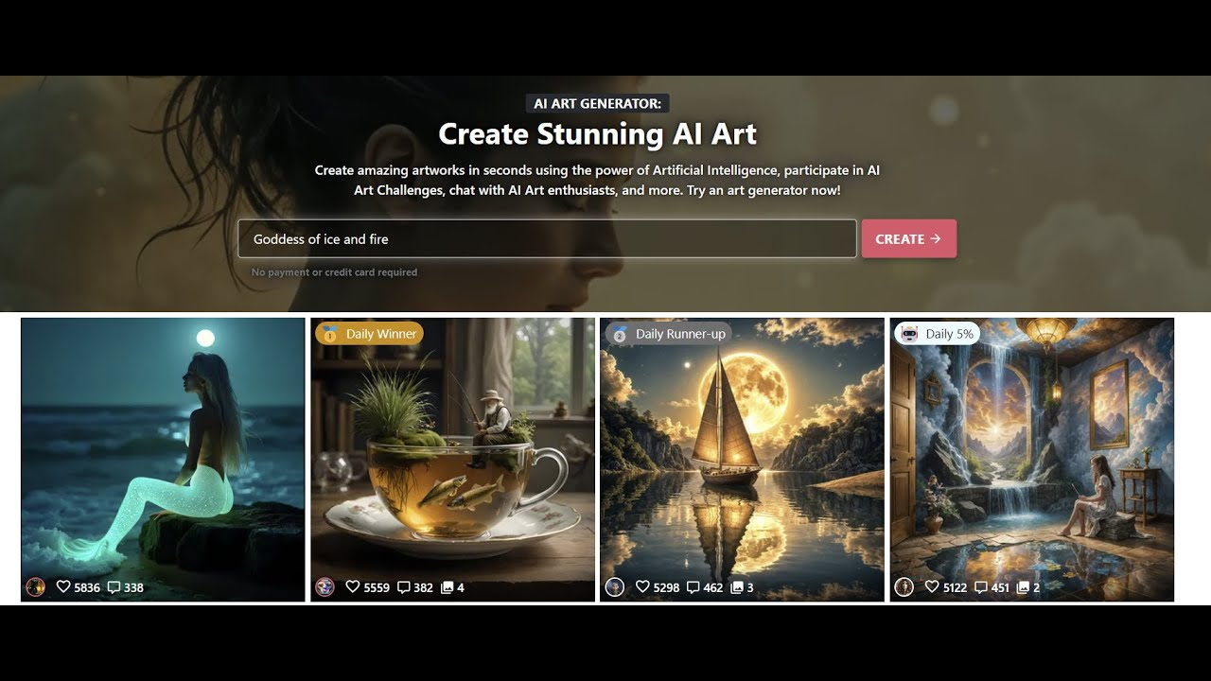Click the comments icon on the sailboat image
The height and width of the screenshot is (681, 1211).
[x=694, y=586]
